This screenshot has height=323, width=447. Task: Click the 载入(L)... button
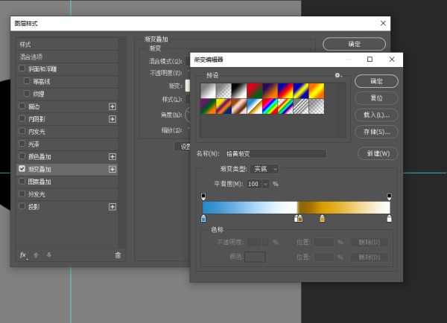(376, 115)
